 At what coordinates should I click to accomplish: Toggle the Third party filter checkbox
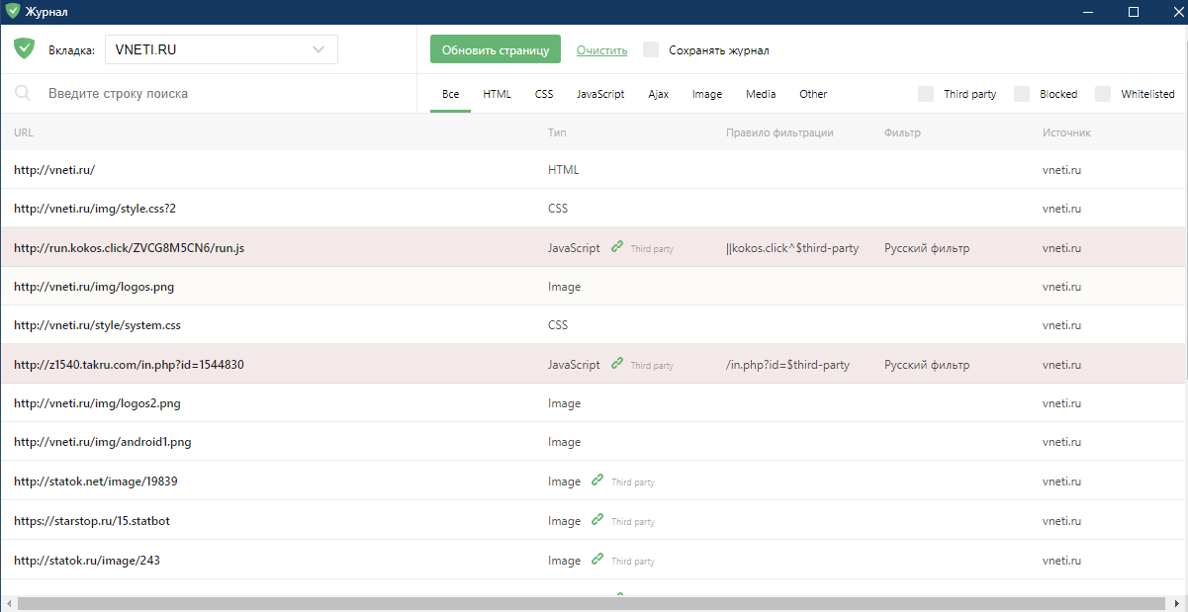tap(926, 94)
